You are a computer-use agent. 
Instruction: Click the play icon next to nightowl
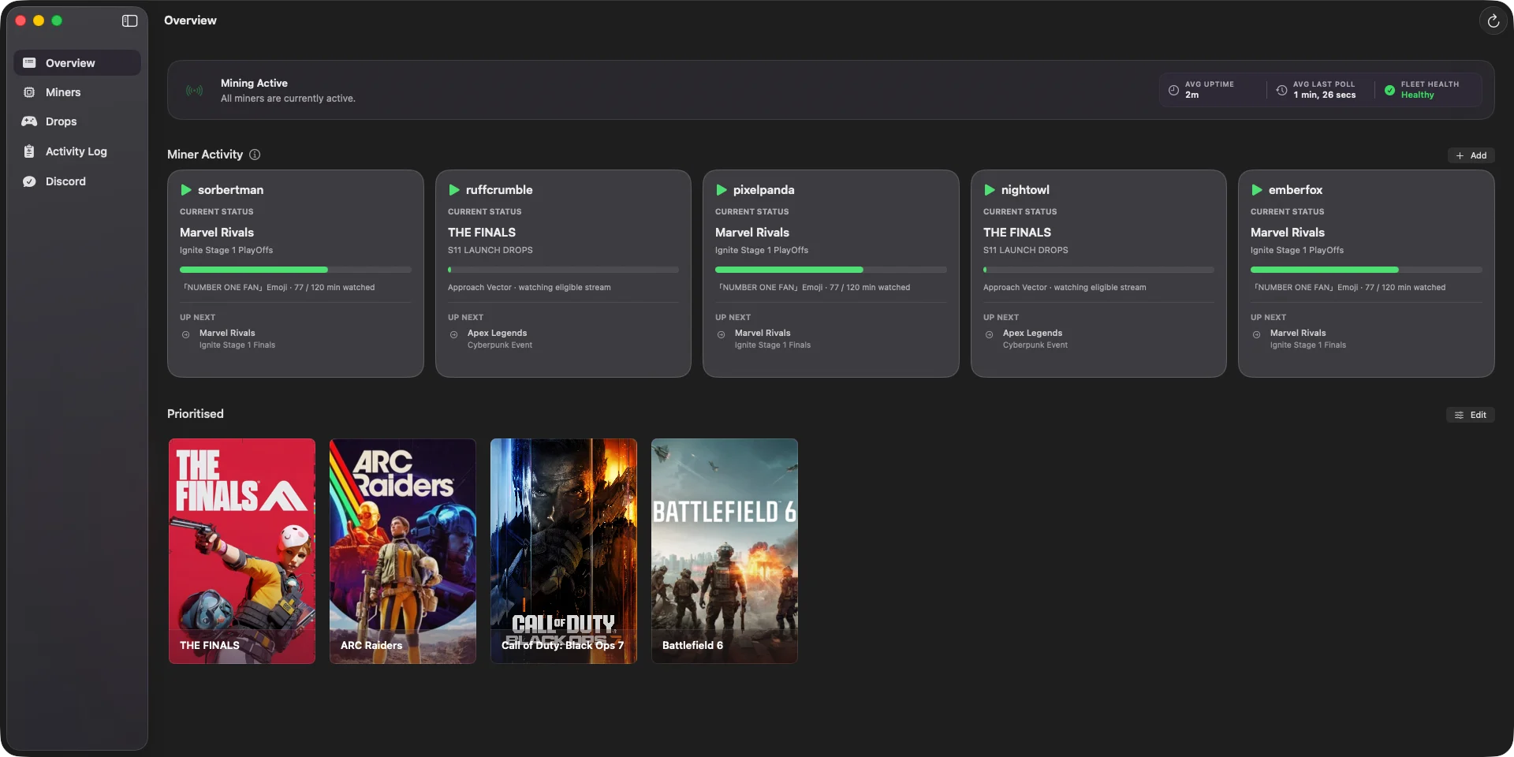(x=990, y=190)
